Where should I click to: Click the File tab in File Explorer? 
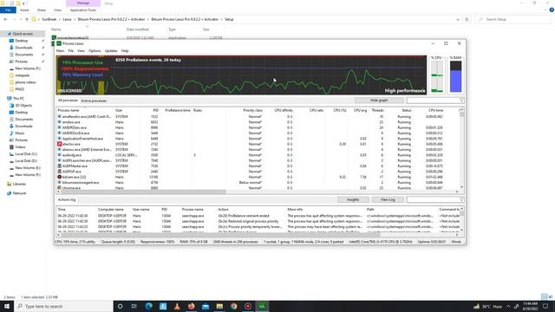(x=8, y=10)
